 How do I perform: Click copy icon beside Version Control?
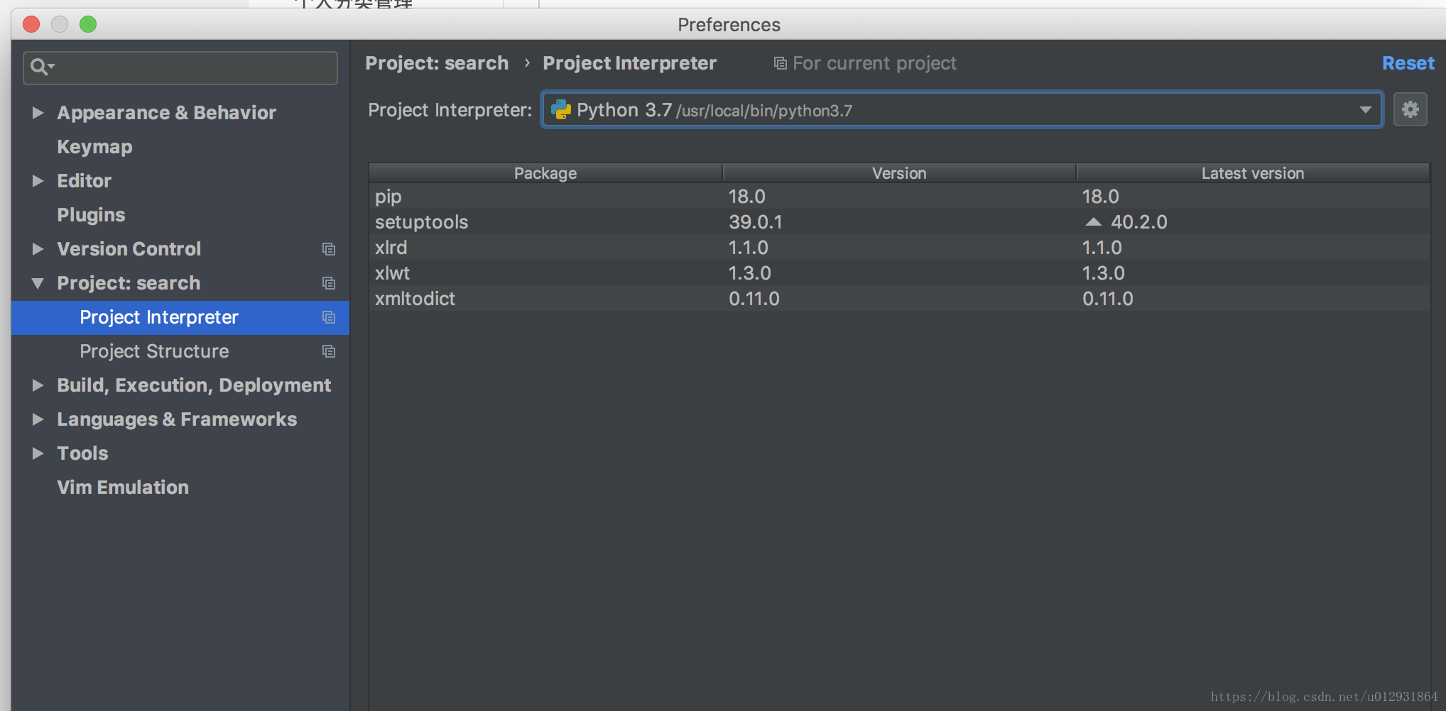328,249
